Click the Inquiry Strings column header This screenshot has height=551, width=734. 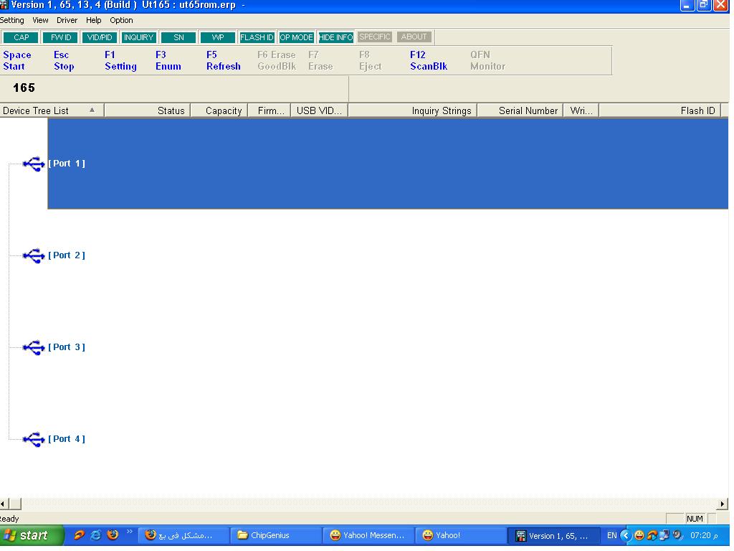(x=412, y=110)
